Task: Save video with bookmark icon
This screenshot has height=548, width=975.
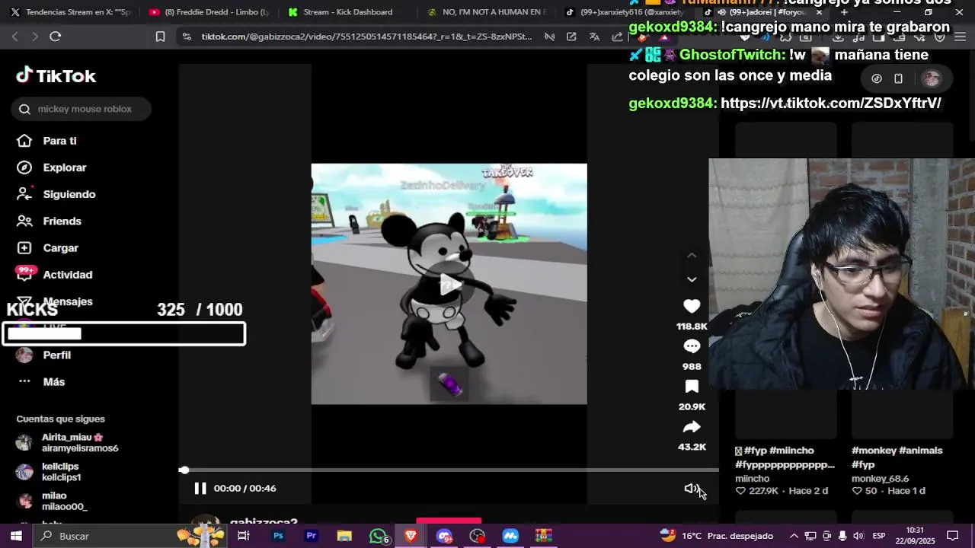Action: [x=692, y=387]
